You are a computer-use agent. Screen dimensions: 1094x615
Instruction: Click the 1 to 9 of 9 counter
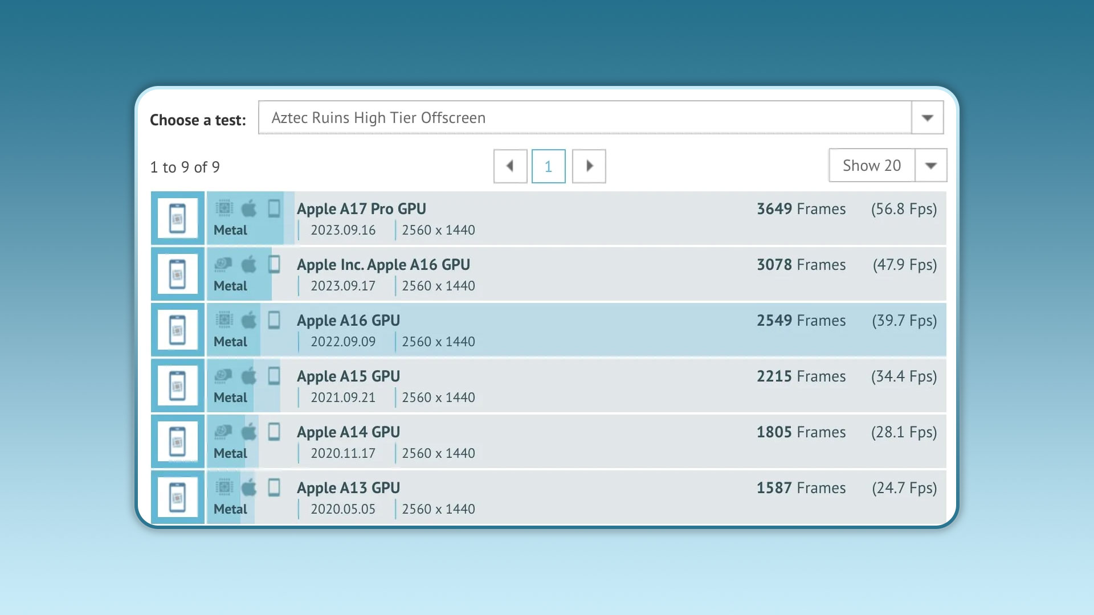pos(185,167)
